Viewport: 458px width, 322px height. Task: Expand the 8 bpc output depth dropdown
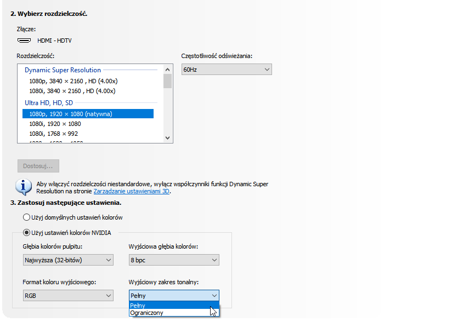click(174, 260)
